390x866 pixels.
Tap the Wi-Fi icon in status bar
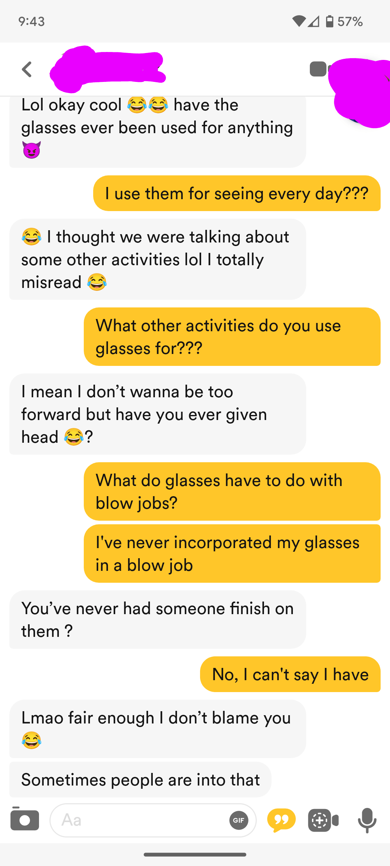[x=299, y=22]
